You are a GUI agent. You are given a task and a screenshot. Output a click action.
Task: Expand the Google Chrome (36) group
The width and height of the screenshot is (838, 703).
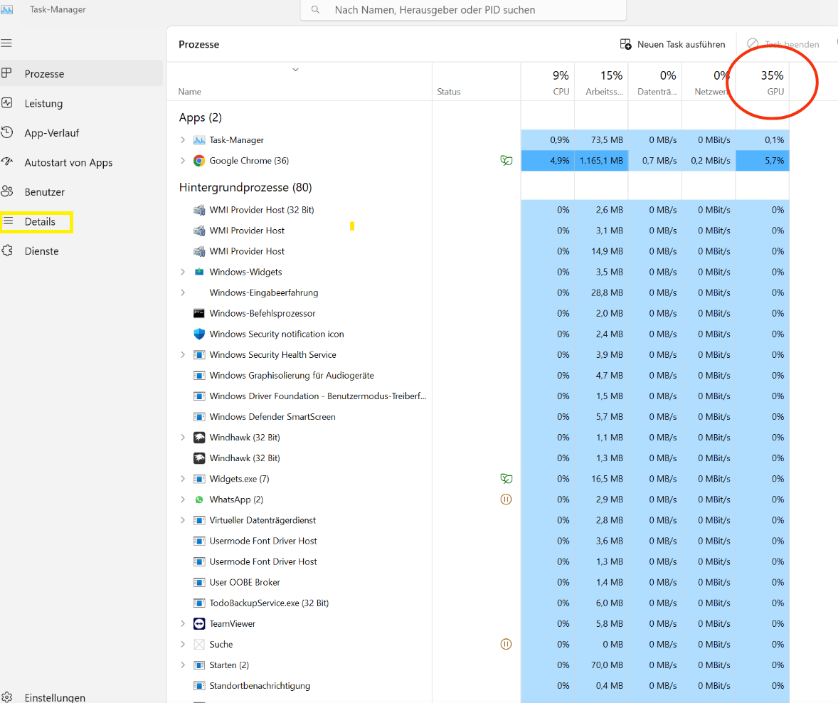183,160
